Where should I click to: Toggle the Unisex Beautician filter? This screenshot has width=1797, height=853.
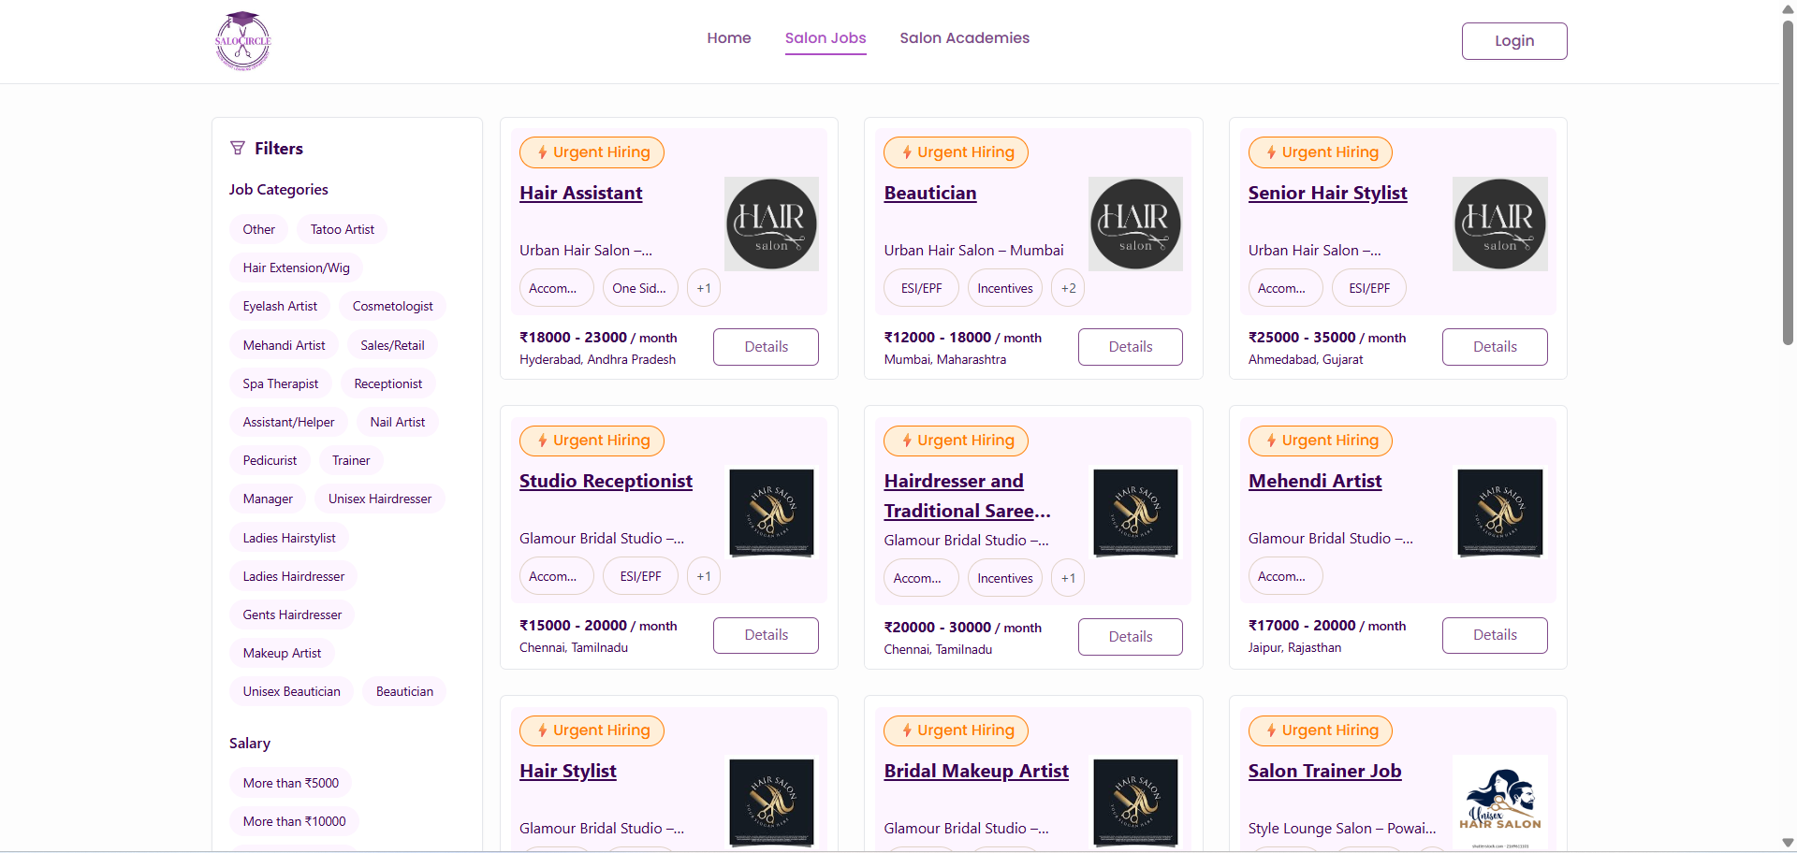click(x=292, y=691)
